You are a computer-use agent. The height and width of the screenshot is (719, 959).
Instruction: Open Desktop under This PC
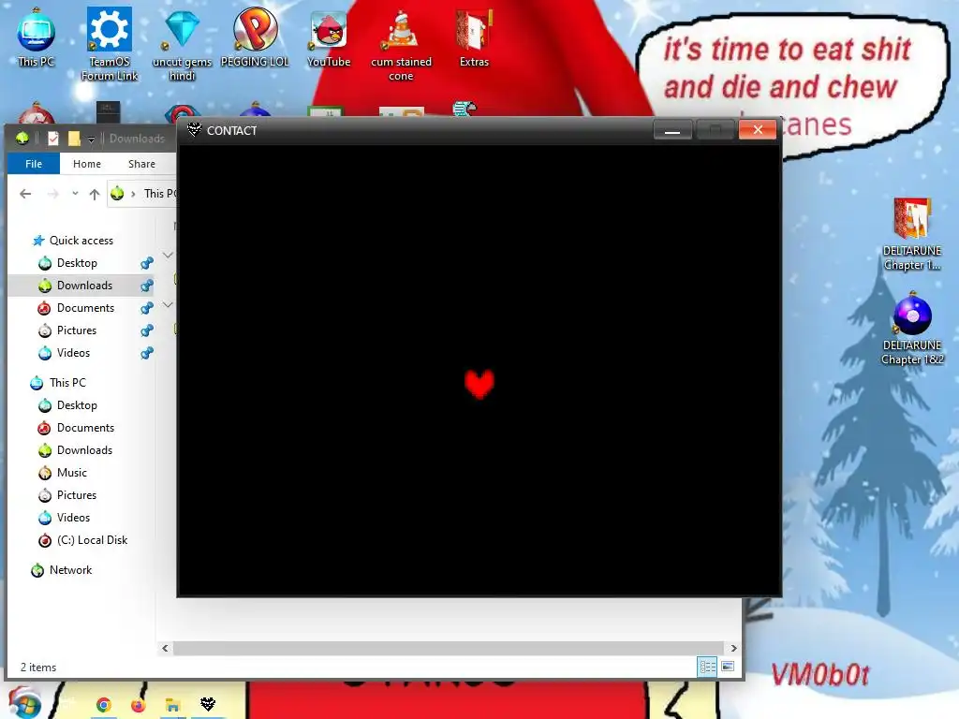[77, 405]
